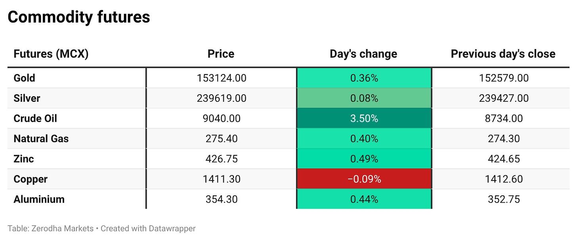This screenshot has height=241, width=577.
Task: Click the red -0.09% Copper change cell
Action: pos(364,179)
